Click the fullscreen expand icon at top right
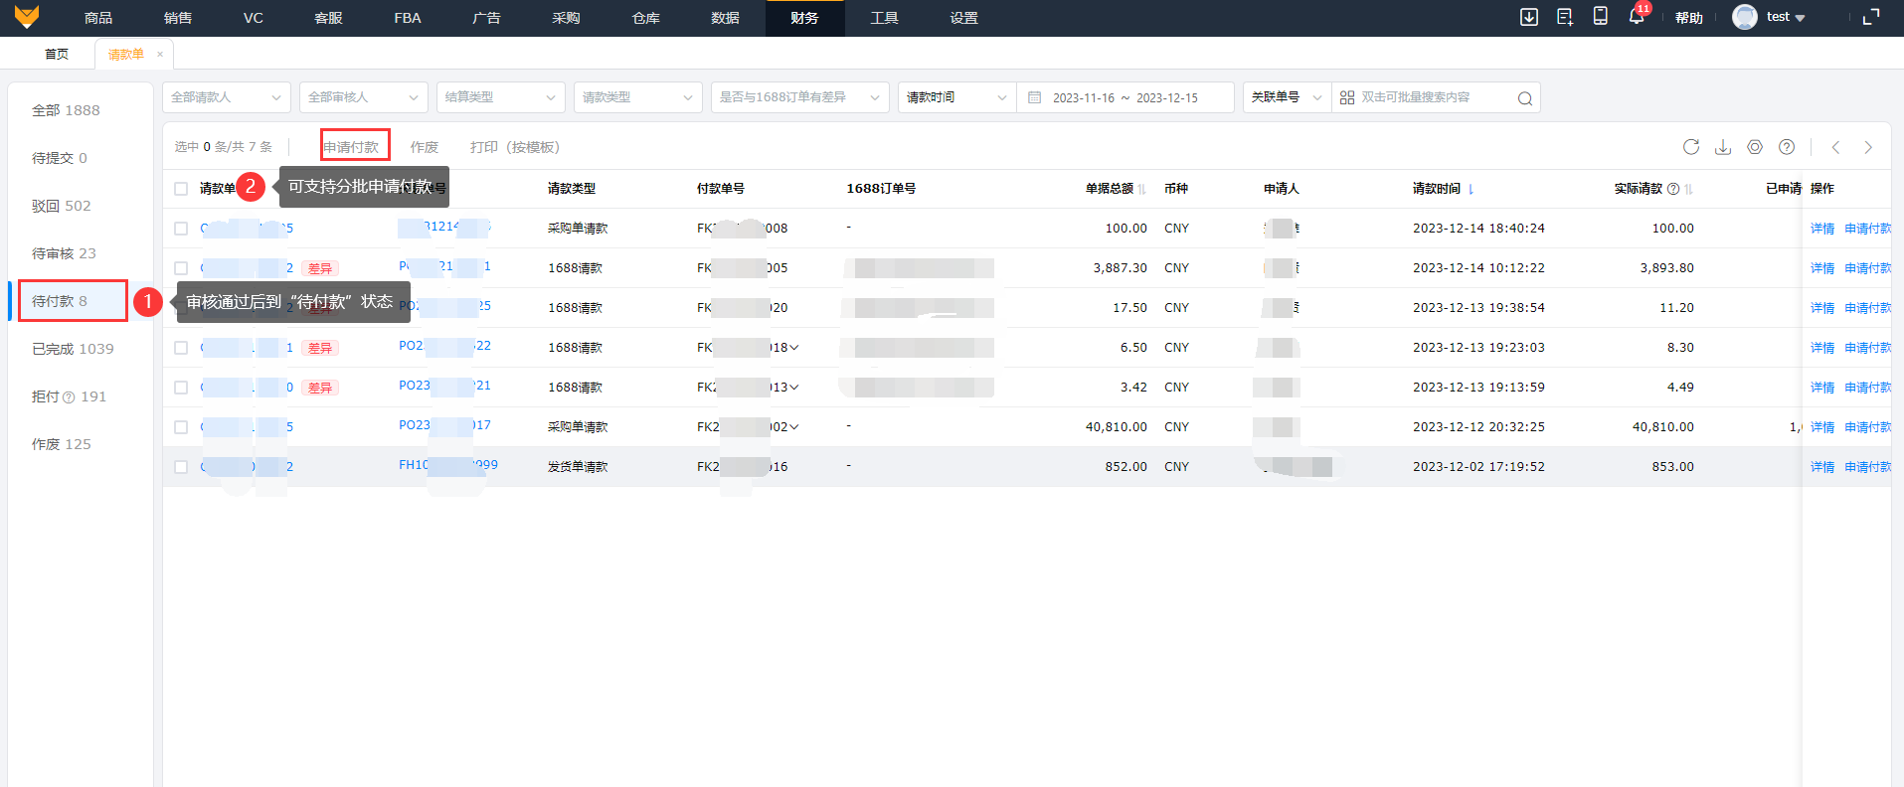1904x787 pixels. pos(1870,17)
